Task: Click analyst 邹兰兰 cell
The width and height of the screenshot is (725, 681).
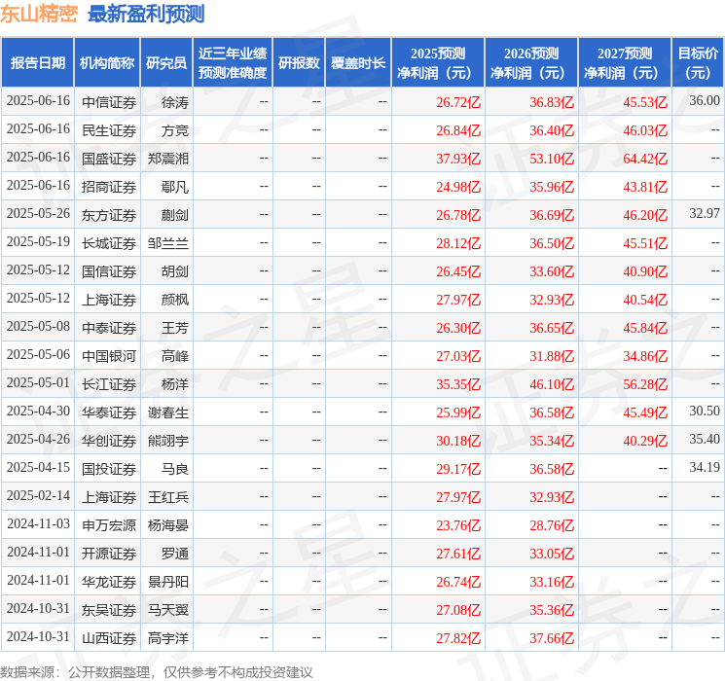Action: point(167,243)
